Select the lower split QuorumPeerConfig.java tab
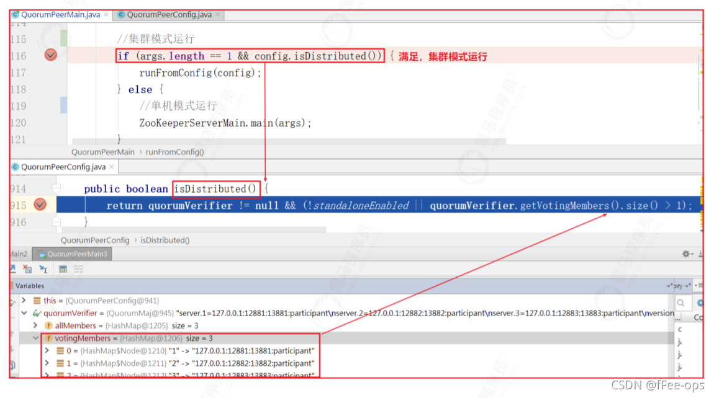Viewport: 714px width, 398px height. 63,167
